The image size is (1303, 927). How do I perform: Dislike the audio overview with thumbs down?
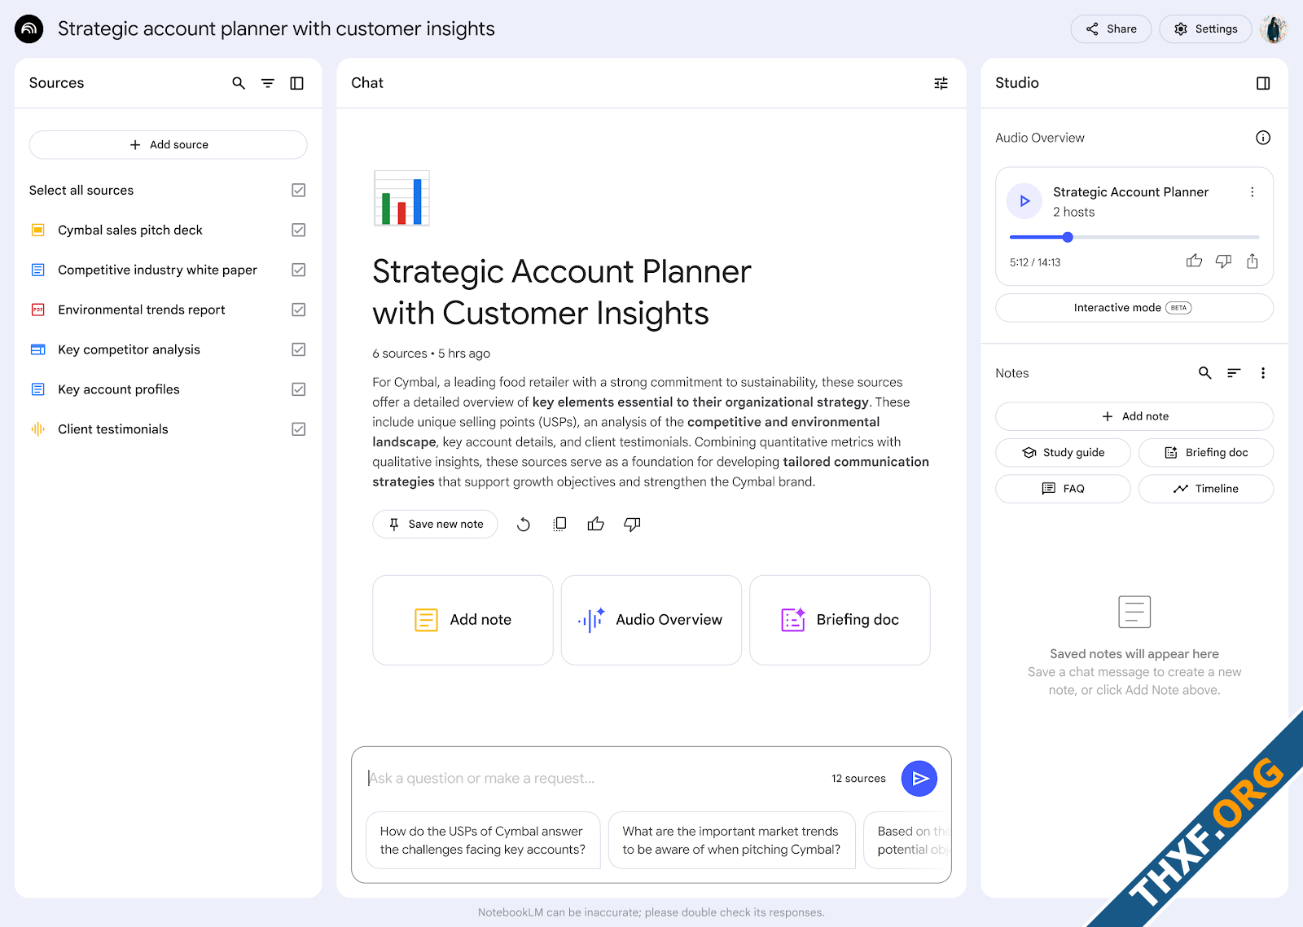pyautogui.click(x=1223, y=261)
